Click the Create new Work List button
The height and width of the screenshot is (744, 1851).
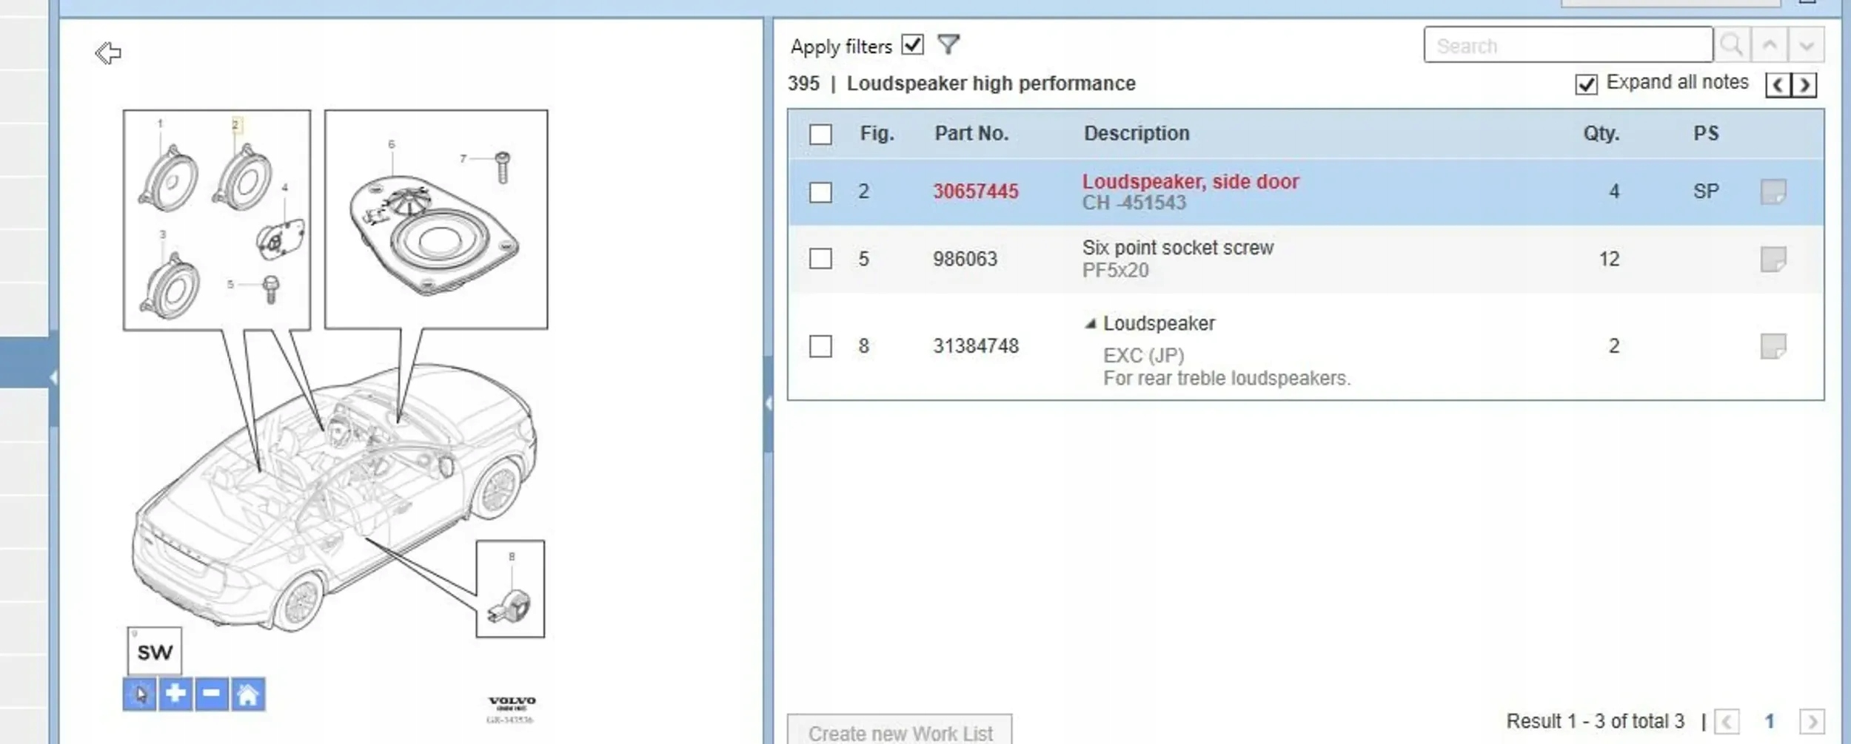(x=900, y=731)
